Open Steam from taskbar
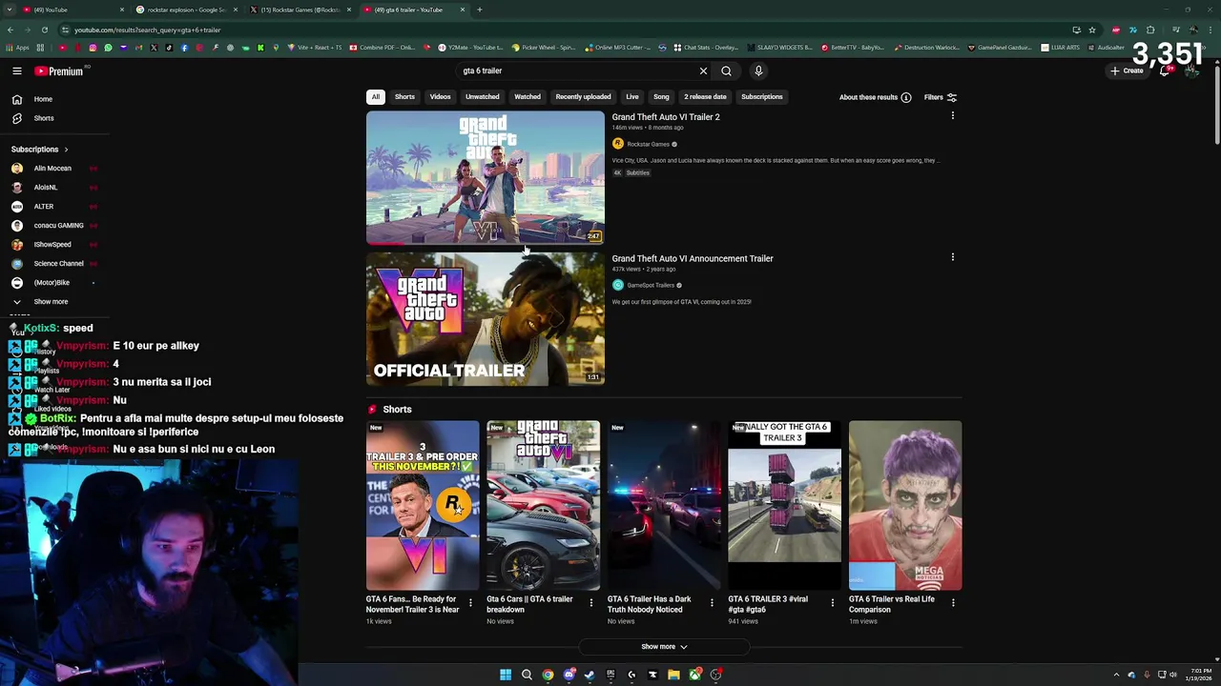 coord(590,675)
